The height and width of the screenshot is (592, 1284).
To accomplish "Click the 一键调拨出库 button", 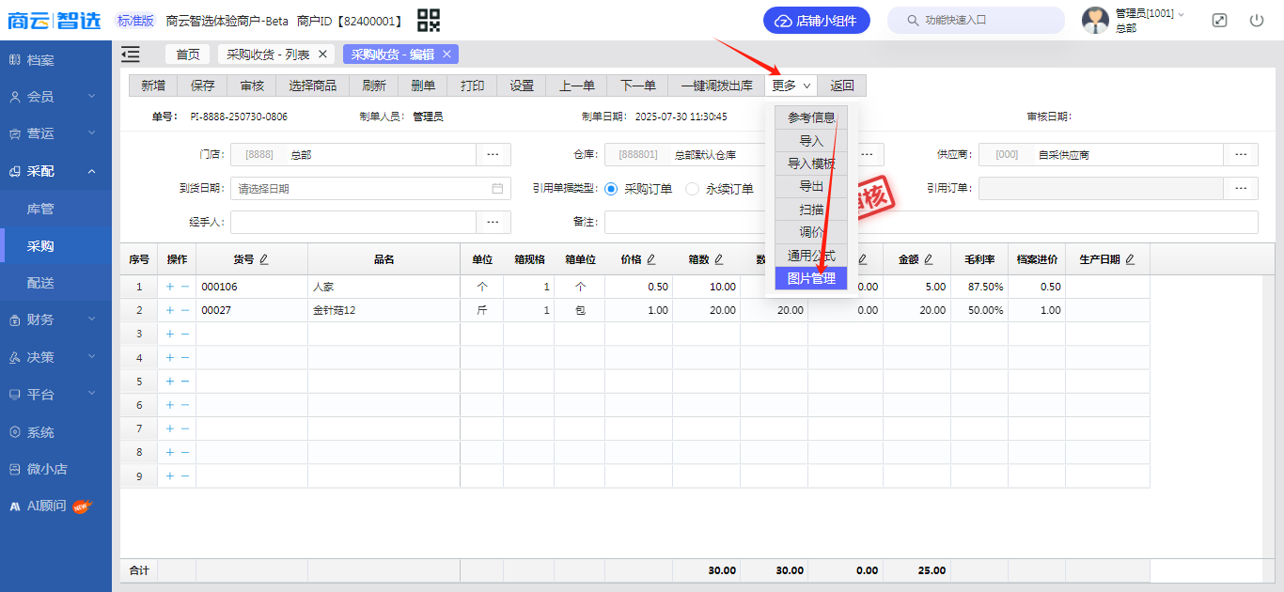I will click(717, 86).
